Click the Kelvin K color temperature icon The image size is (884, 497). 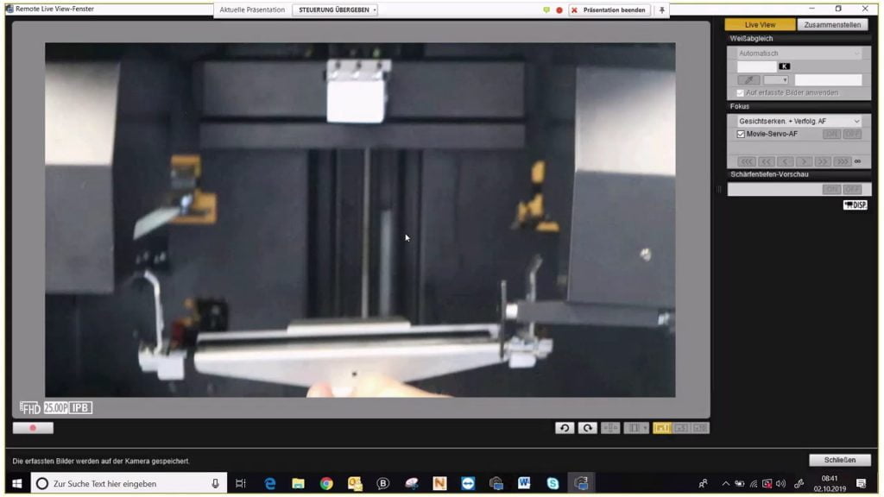tap(785, 66)
